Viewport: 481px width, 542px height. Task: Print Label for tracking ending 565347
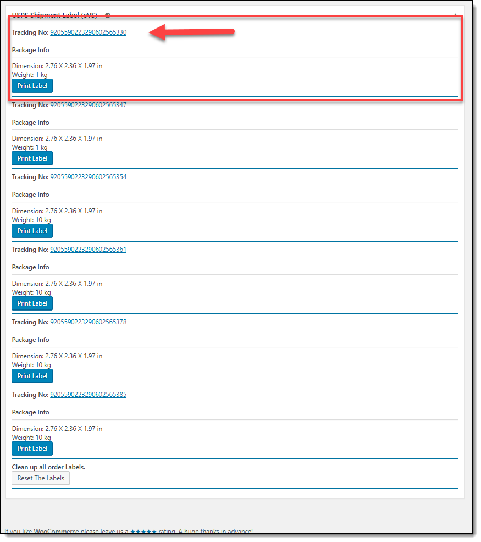pos(32,158)
